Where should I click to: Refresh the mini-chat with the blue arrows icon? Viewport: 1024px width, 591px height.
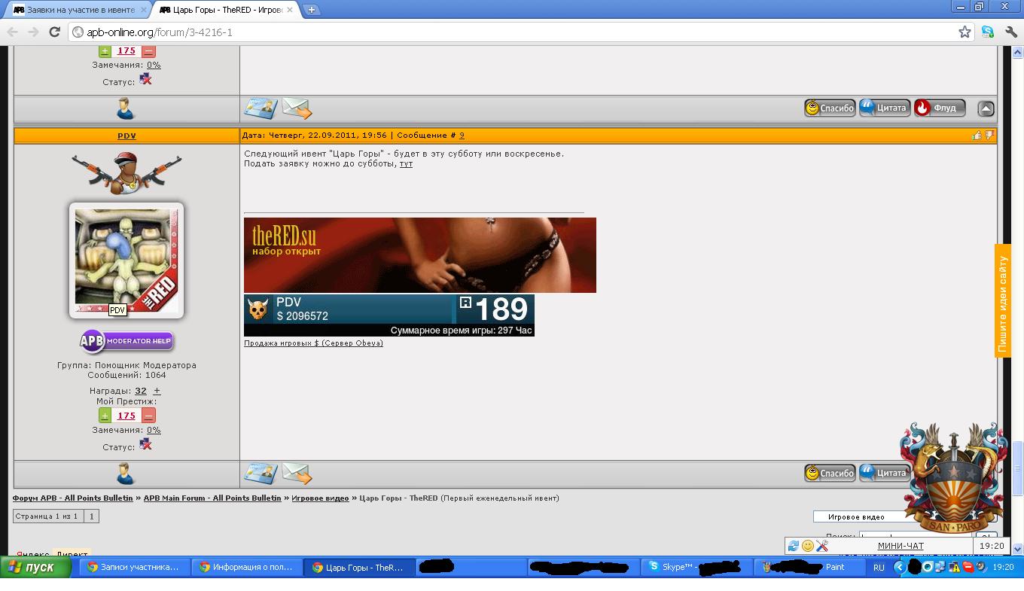click(x=794, y=546)
